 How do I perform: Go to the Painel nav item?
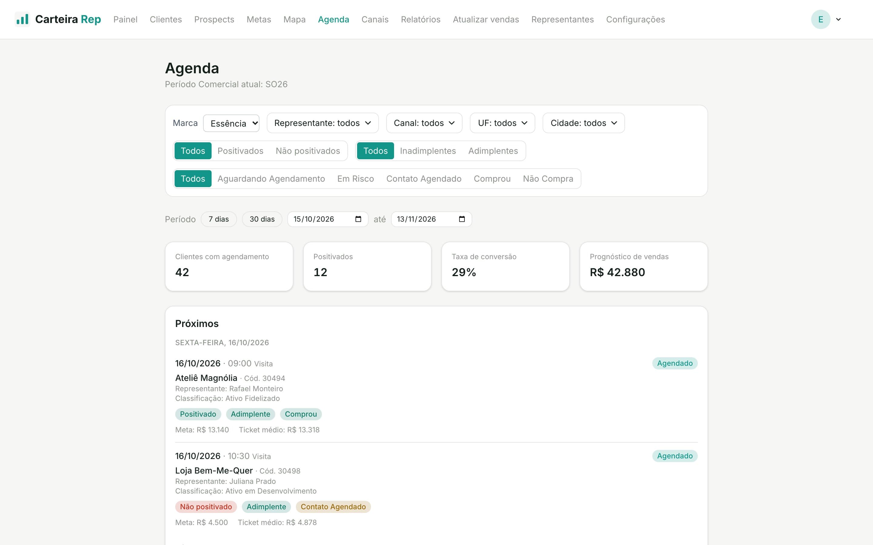tap(125, 19)
